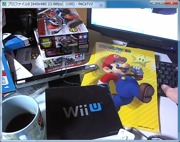Close the PeCaTV2 window
180x142 pixels.
pyautogui.click(x=171, y=3)
